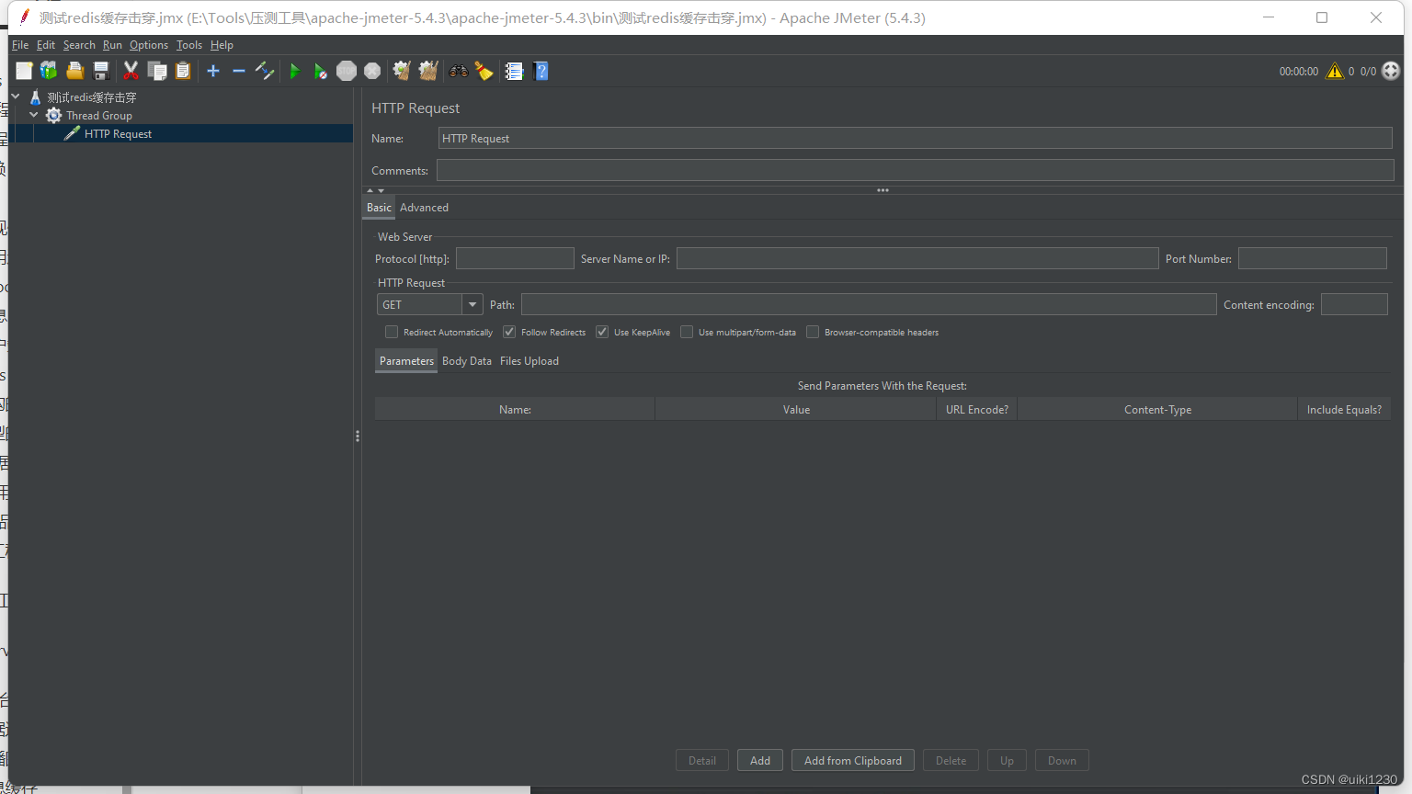Viewport: 1412px width, 794px height.
Task: Click the Search binoculars icon
Action: tap(458, 71)
